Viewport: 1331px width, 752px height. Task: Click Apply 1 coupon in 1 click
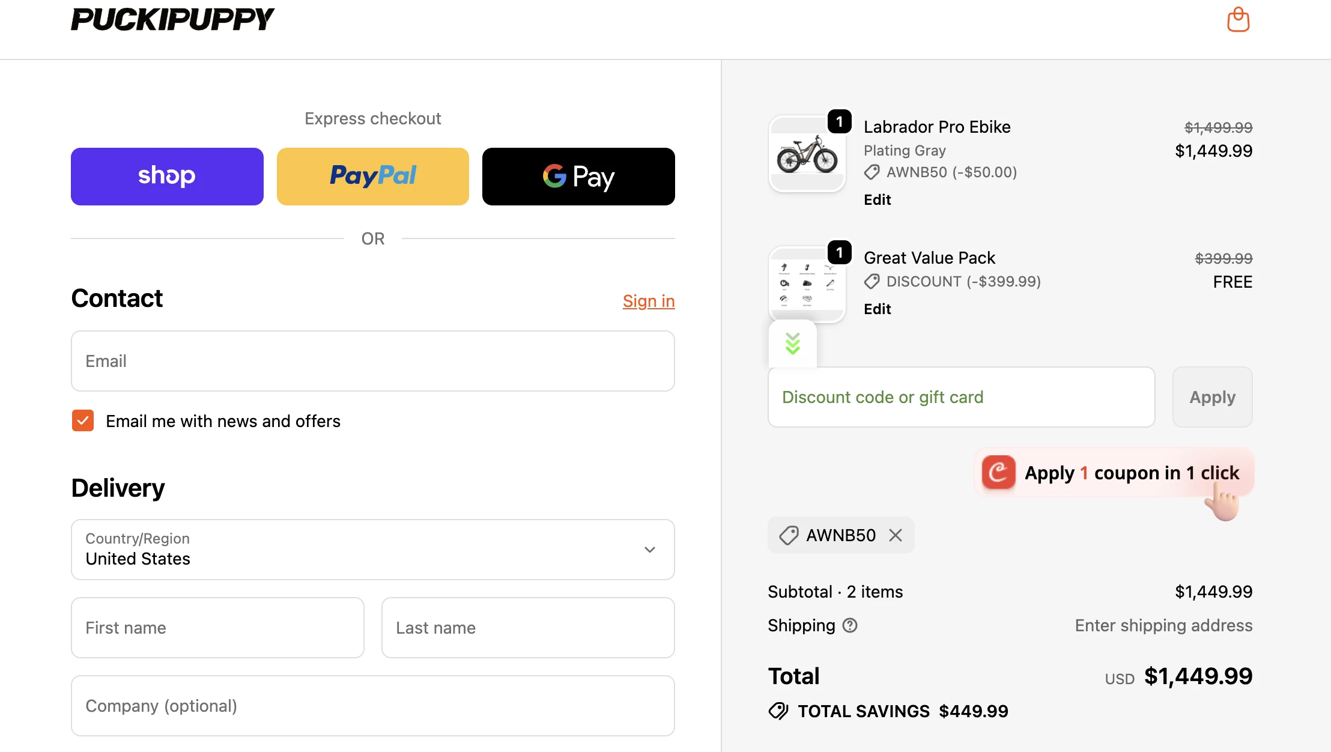pyautogui.click(x=1115, y=473)
